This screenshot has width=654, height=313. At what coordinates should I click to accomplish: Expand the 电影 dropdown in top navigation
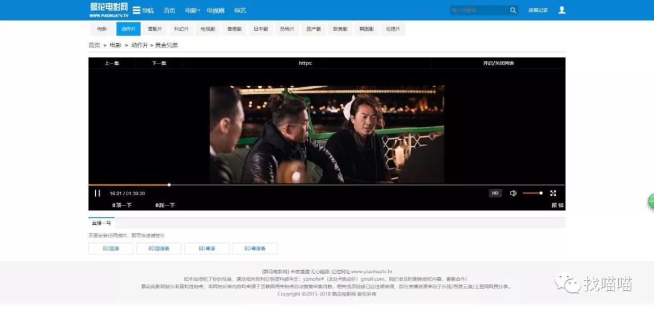pyautogui.click(x=193, y=10)
